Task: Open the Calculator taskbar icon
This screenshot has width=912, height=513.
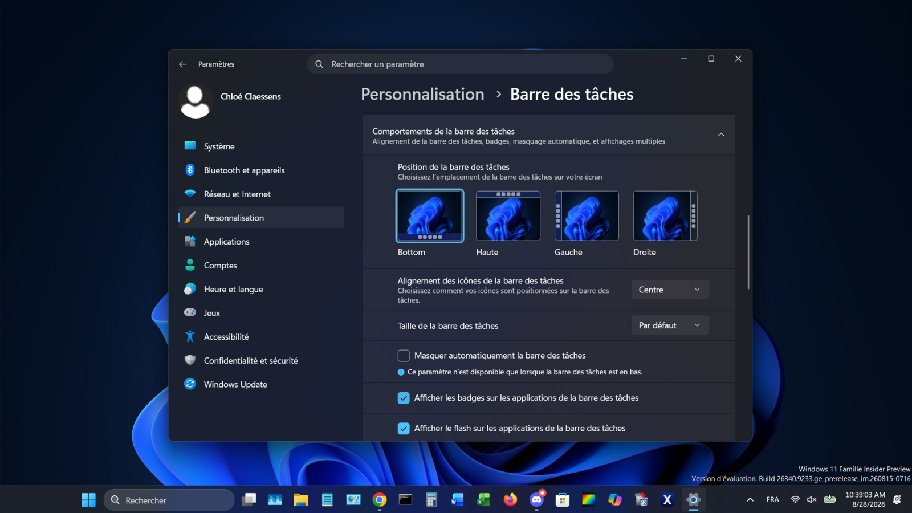Action: pos(431,500)
